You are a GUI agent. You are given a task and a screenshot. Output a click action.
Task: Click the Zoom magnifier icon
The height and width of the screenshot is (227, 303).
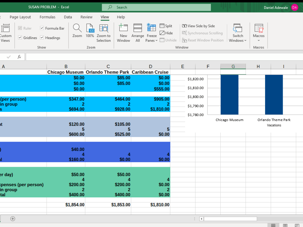pyautogui.click(x=77, y=28)
